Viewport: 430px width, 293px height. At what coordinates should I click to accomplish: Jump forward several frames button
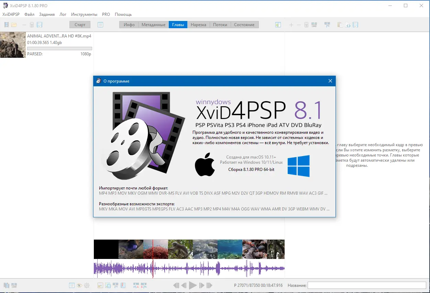[209, 285]
